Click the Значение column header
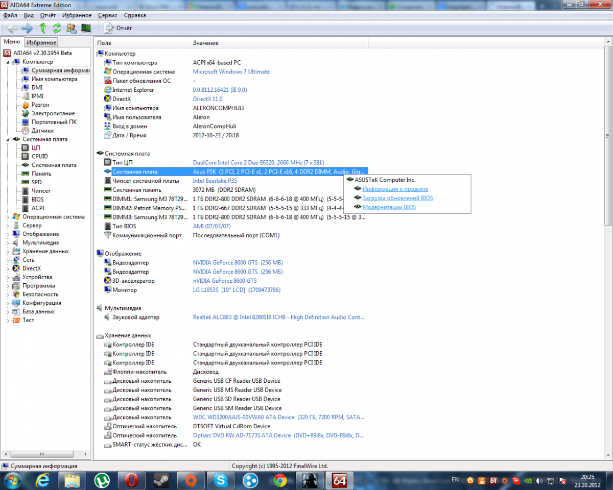 pyautogui.click(x=205, y=43)
